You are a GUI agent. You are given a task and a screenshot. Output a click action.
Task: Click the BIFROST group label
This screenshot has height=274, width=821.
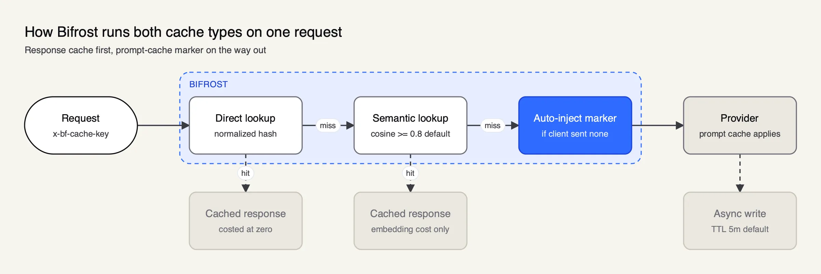pos(208,84)
